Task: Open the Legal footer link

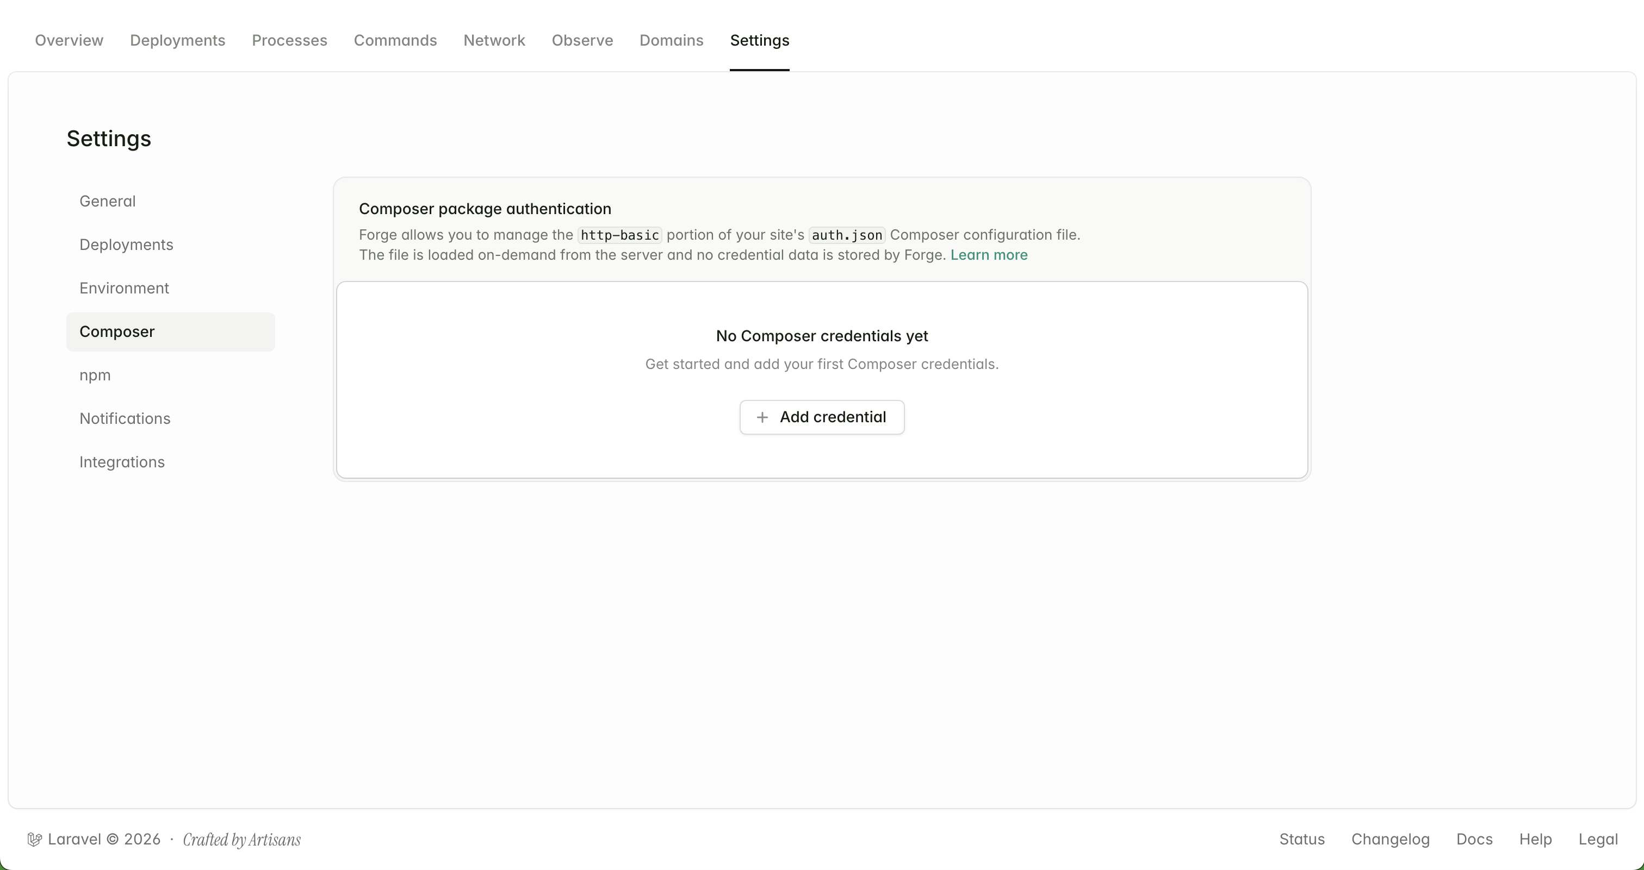Action: point(1598,840)
